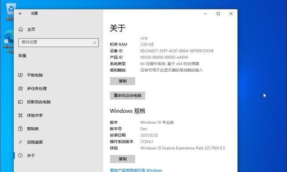The image size is (287, 172).
Task: Click the product ID 00330-80000-00000-AA914
Action: [x=164, y=57]
